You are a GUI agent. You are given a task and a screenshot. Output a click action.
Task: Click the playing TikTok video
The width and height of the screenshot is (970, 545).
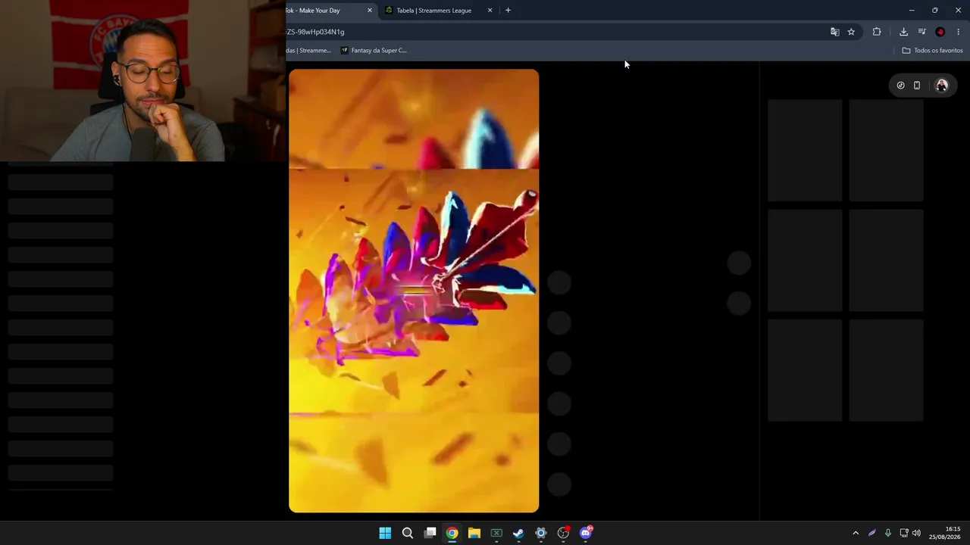[x=414, y=291]
